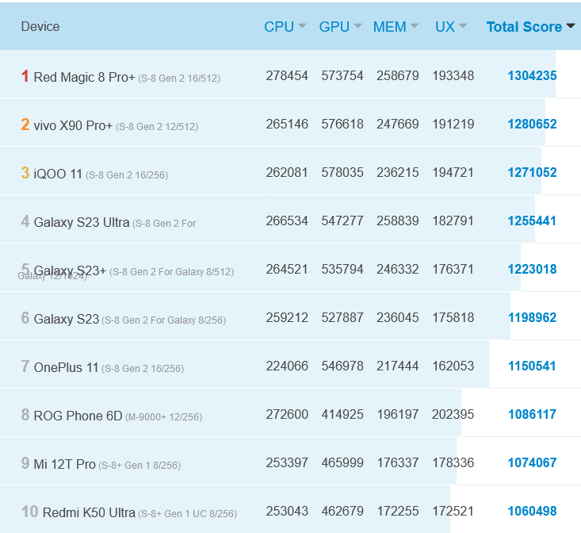Screen dimensions: 581x533
Task: Click total score 1280652
Action: pyautogui.click(x=532, y=124)
